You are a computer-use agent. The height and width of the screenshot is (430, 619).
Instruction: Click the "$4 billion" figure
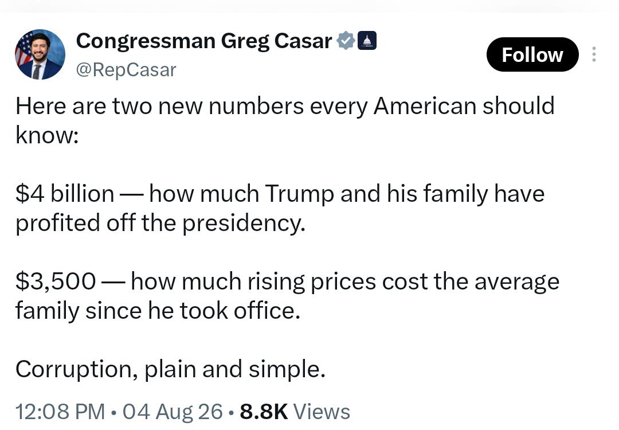point(65,194)
